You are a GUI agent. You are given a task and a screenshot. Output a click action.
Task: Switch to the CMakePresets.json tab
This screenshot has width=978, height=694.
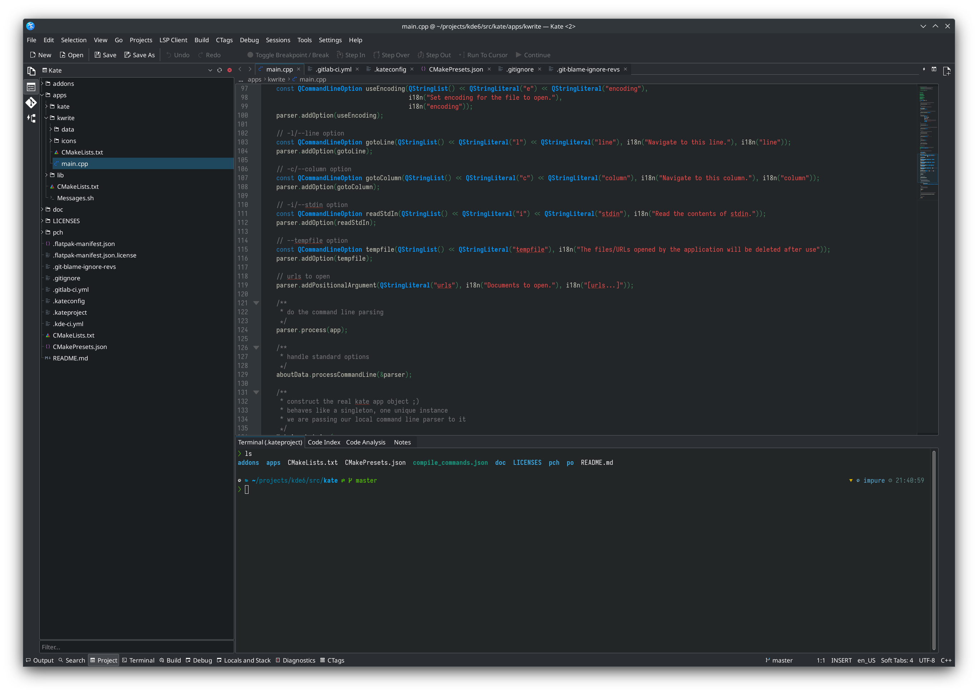click(456, 69)
